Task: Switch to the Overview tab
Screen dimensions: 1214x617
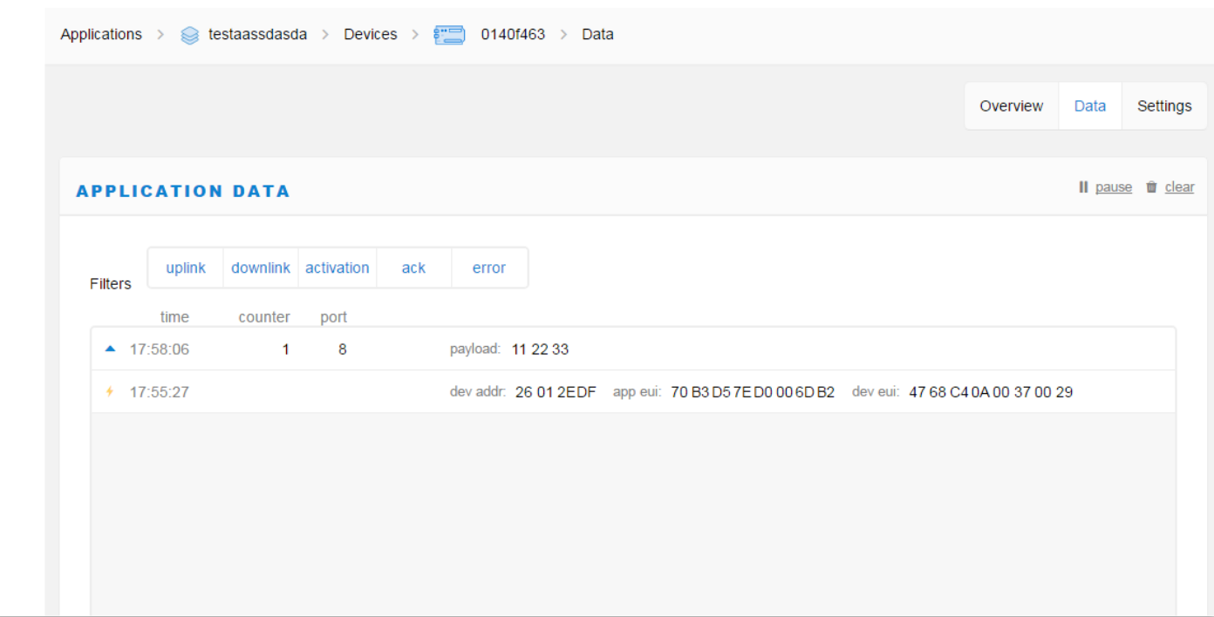Action: click(1011, 105)
